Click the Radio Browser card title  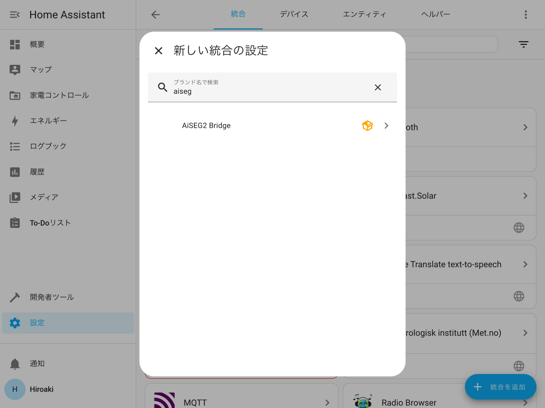tap(409, 403)
